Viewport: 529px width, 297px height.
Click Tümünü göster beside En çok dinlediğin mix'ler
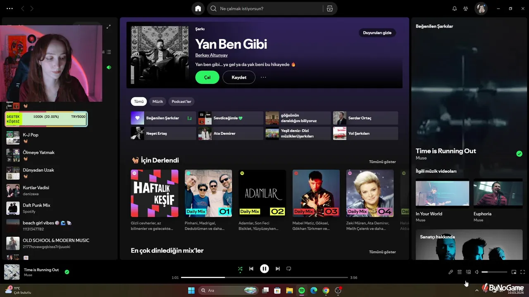click(382, 252)
